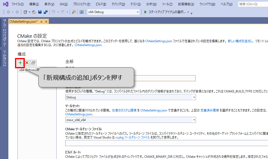Viewport: 268px width, 159px height.
Task: Open the CMakeSettings.json link after 基になる
Action: (x=159, y=41)
